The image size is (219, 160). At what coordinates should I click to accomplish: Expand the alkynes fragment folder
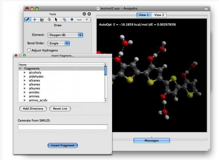click(x=25, y=88)
